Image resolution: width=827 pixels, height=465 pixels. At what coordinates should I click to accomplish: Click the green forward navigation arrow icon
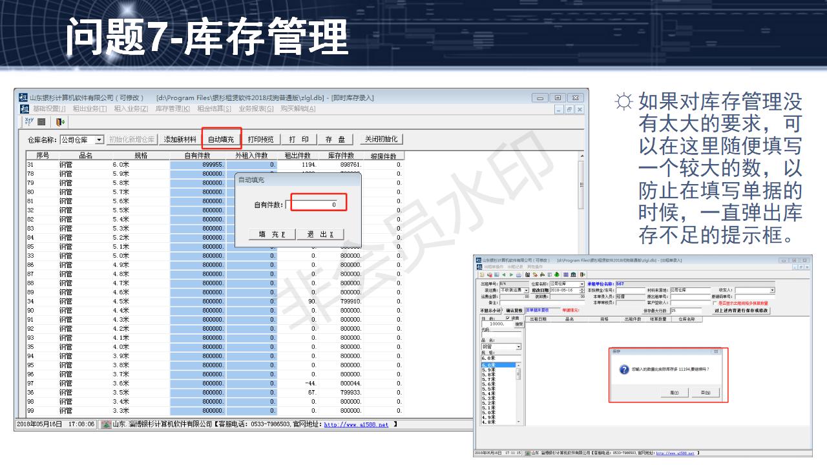tap(511, 274)
